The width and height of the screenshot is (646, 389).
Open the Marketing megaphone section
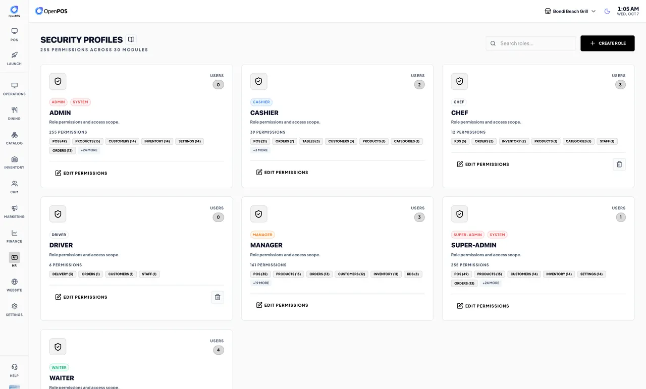(14, 212)
